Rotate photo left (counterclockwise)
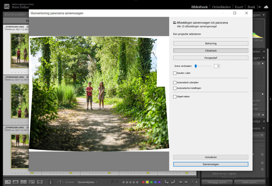Viewport: 272px width, 186px height. [x=167, y=182]
